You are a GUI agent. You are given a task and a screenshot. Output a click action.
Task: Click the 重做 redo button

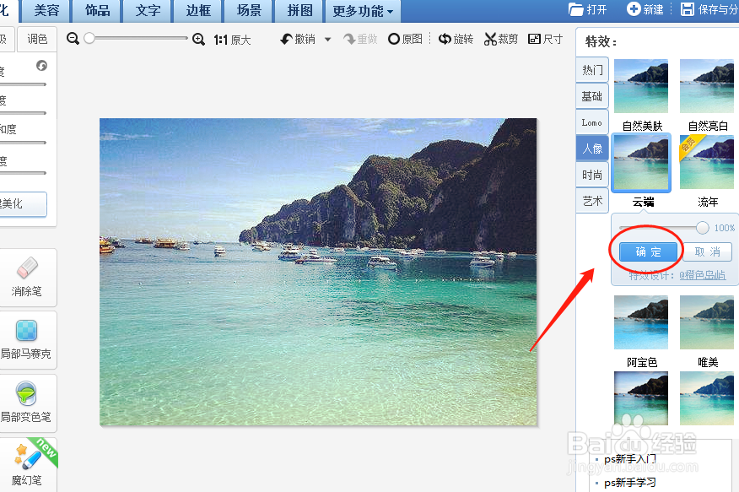coord(360,39)
